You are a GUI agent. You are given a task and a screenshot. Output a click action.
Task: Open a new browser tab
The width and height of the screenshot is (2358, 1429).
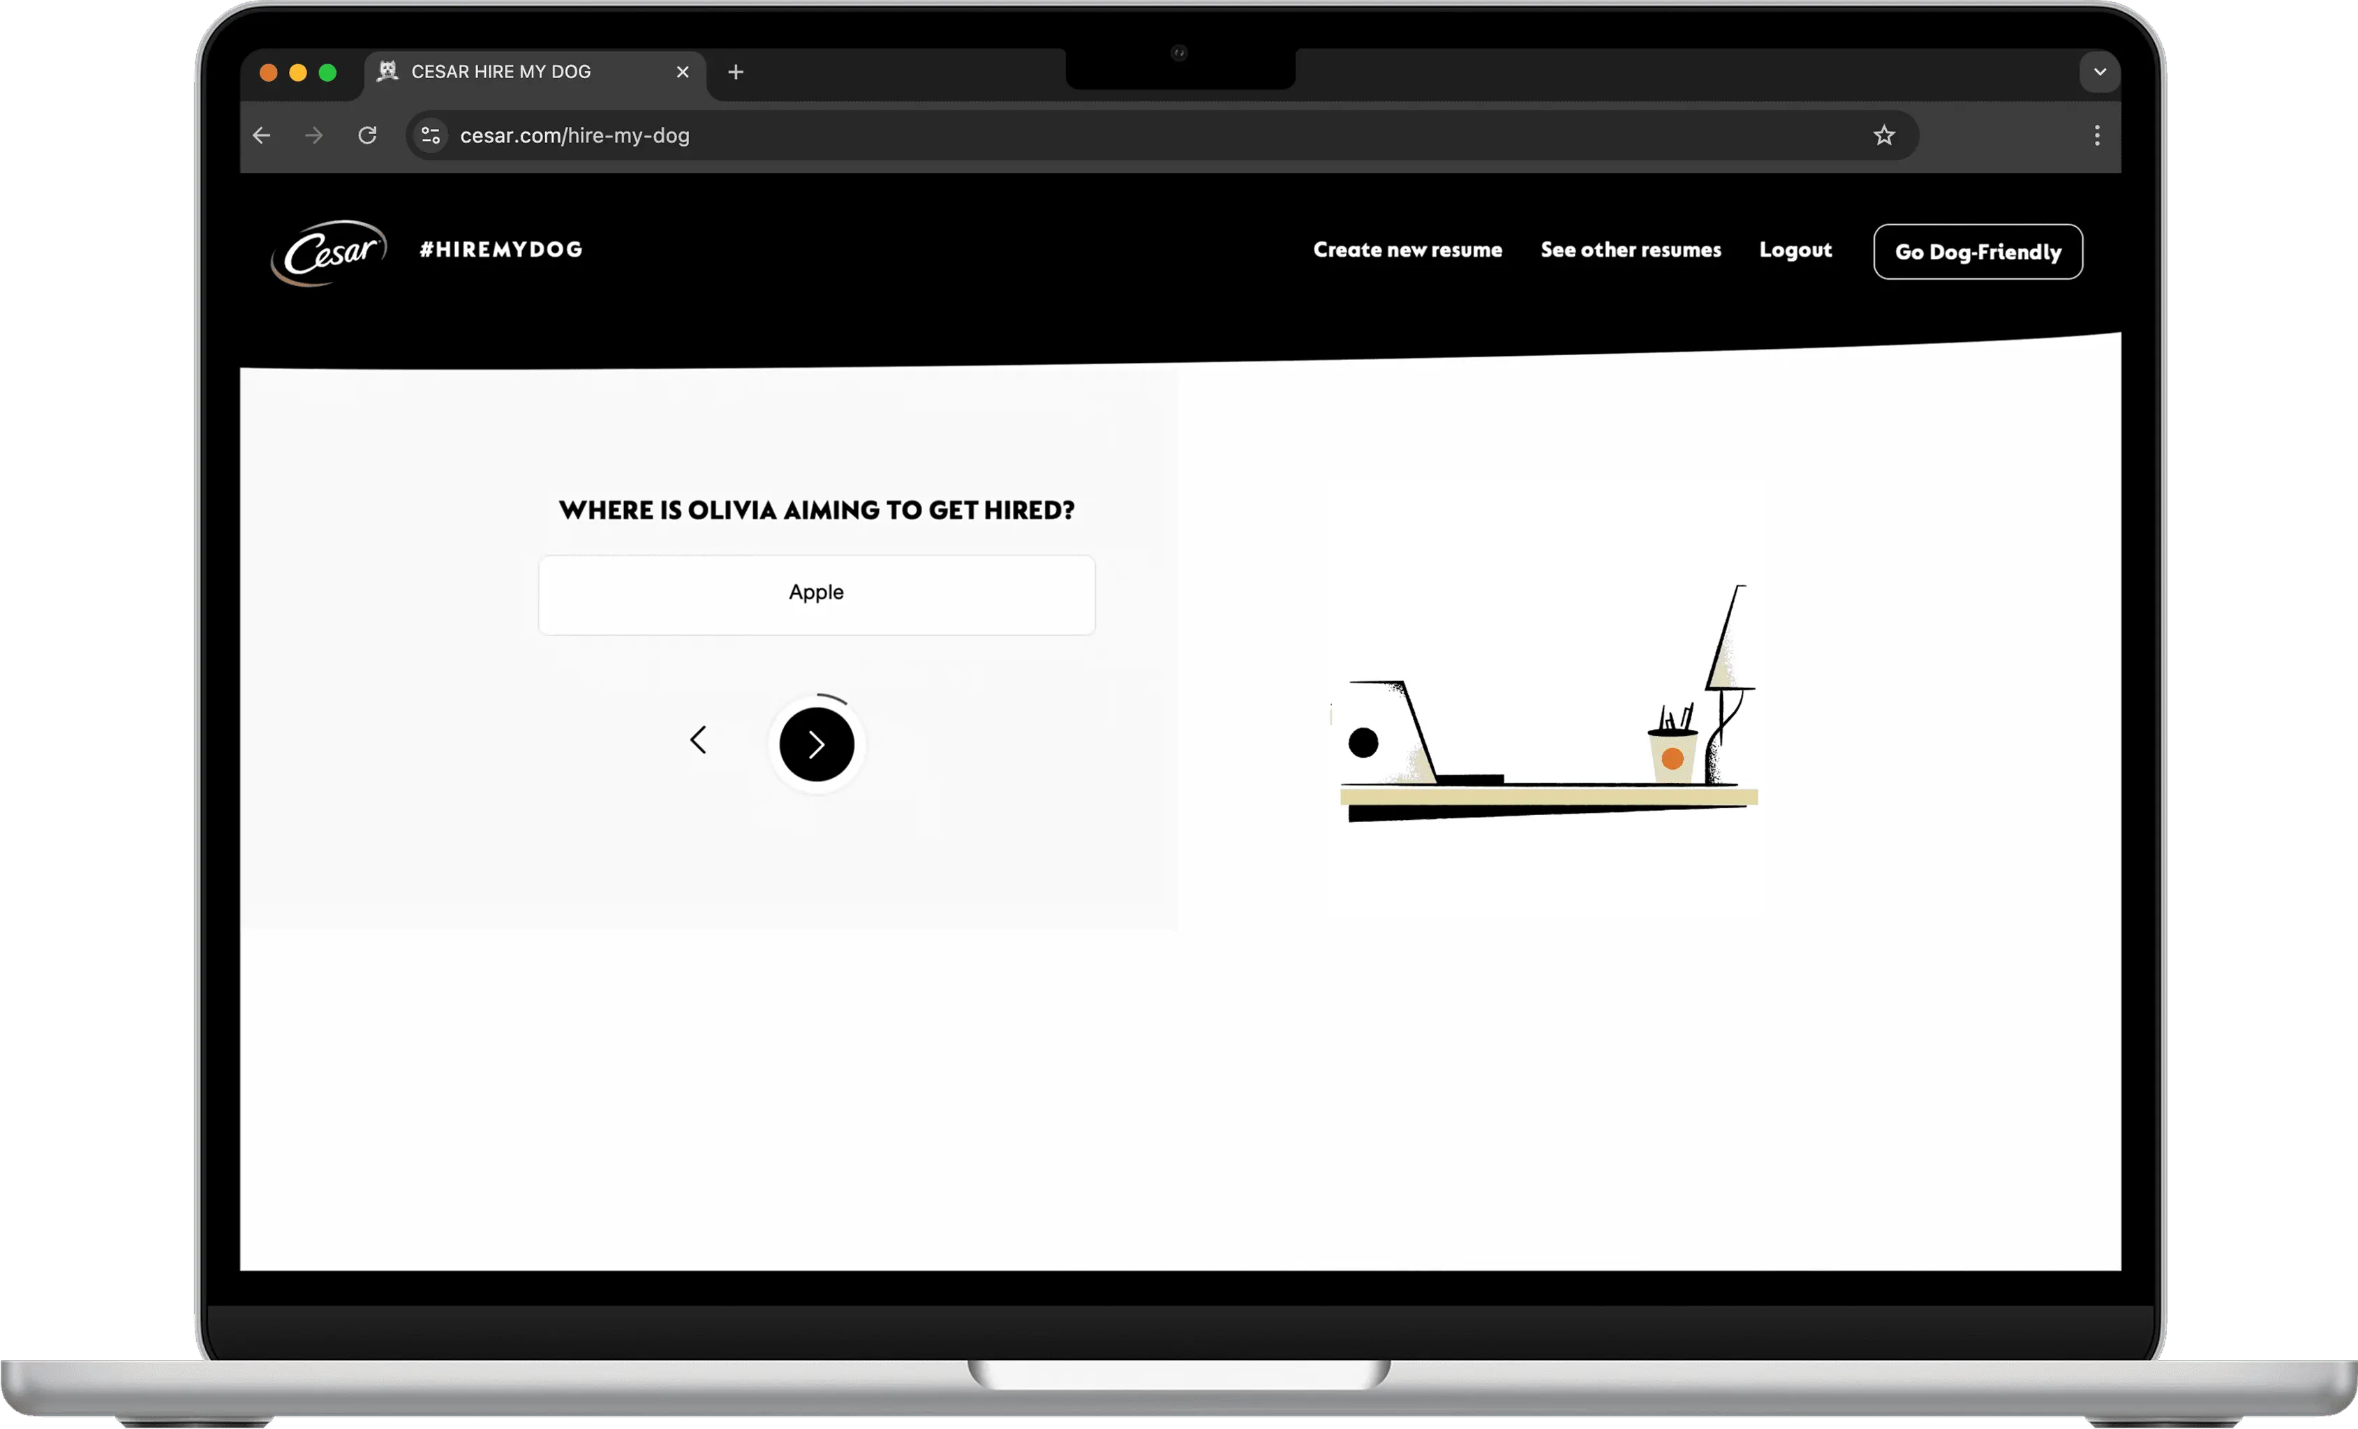click(735, 73)
